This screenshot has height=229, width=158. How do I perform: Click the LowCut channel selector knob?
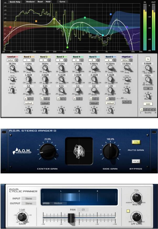tap(12, 89)
